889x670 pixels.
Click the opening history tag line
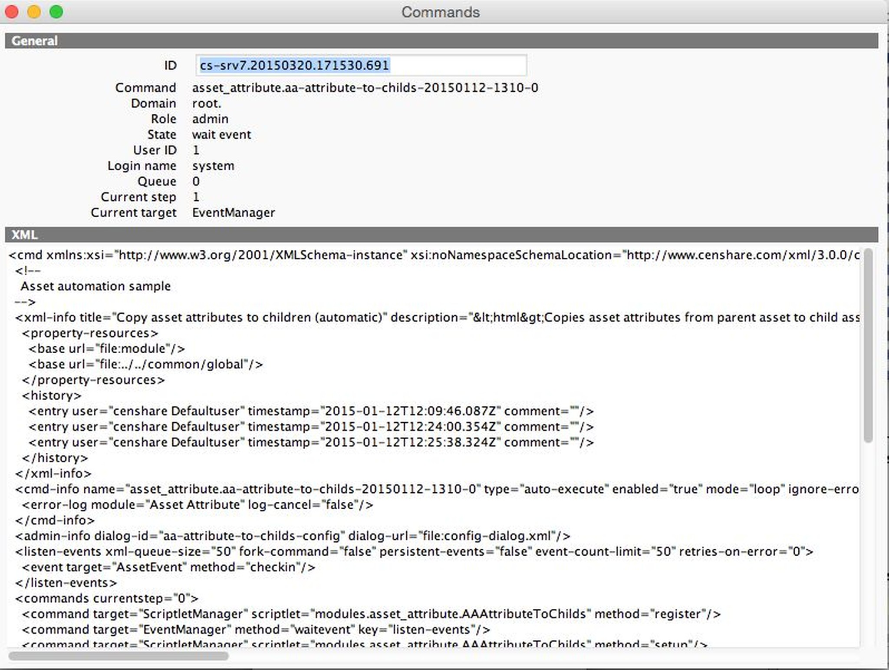click(x=52, y=396)
